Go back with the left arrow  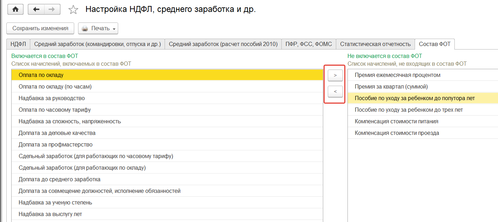coord(36,9)
